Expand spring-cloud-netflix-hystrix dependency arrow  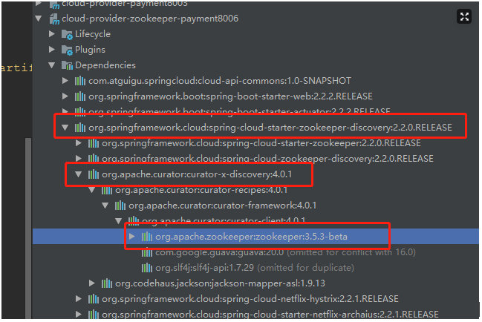tap(79, 299)
